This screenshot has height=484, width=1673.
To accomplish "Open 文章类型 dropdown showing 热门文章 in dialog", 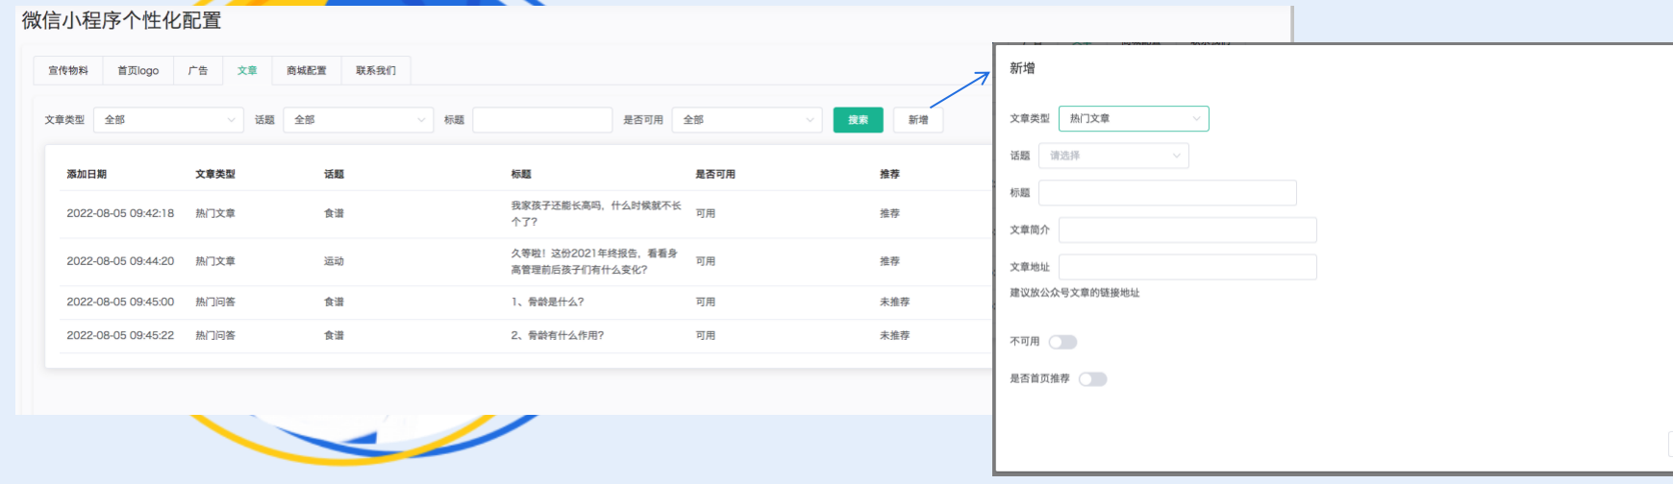I will coord(1134,118).
